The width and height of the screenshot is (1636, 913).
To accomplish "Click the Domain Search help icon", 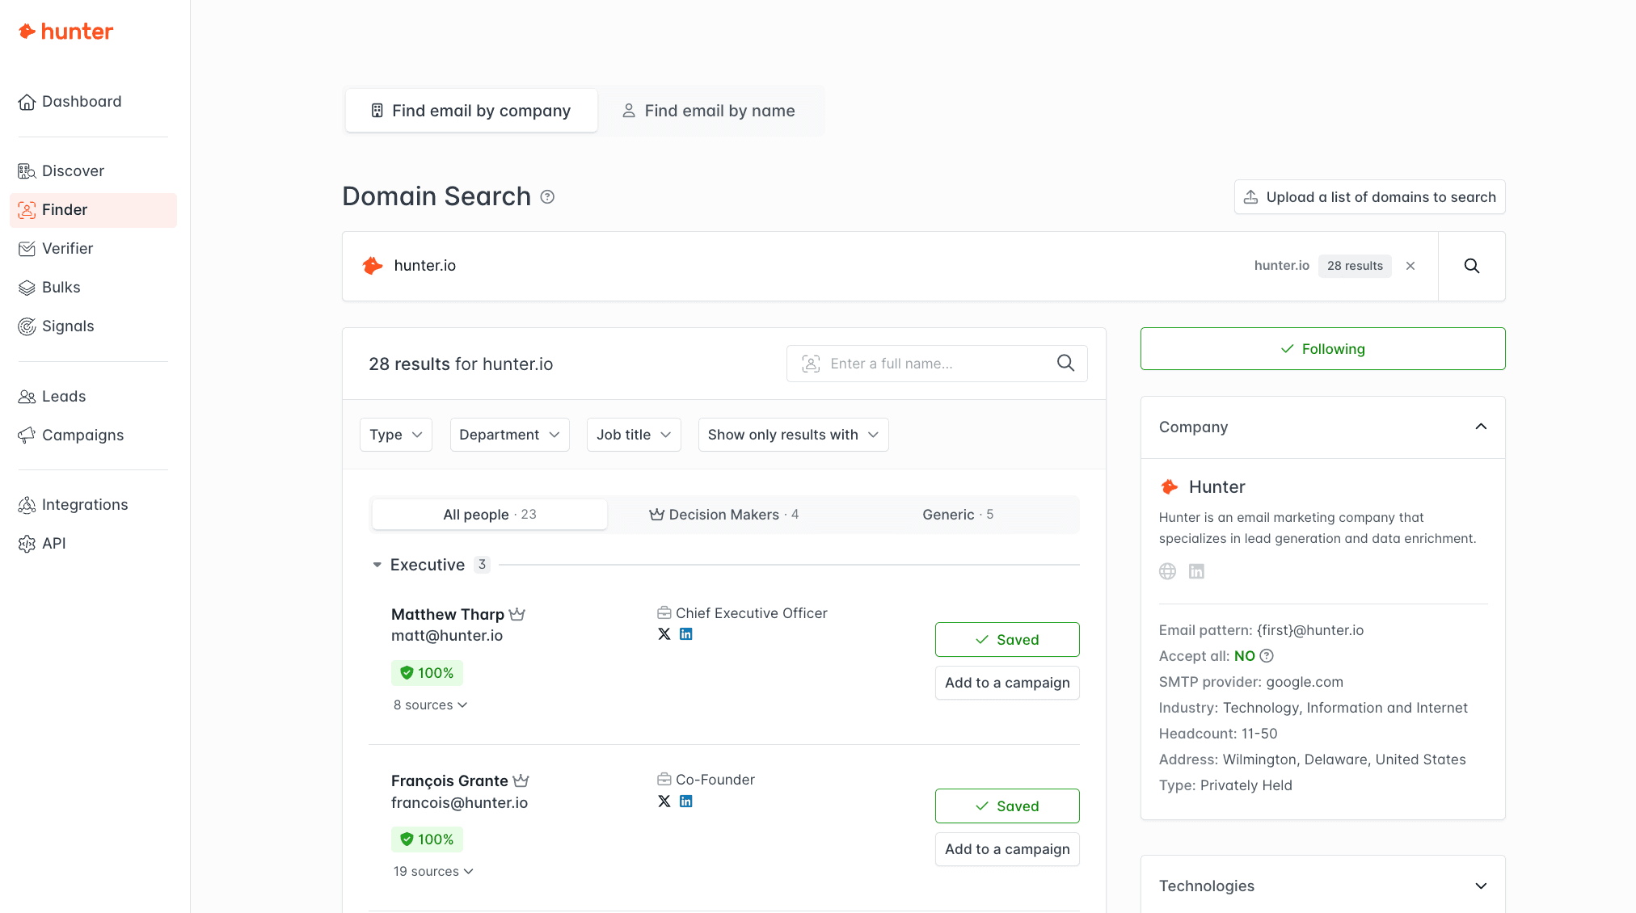I will pyautogui.click(x=547, y=197).
